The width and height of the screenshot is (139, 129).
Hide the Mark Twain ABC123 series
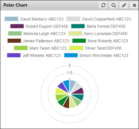pyautogui.click(x=40, y=48)
